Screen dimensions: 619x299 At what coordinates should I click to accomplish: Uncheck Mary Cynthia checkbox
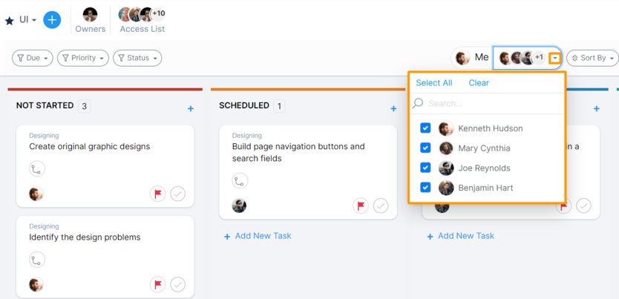click(x=425, y=148)
